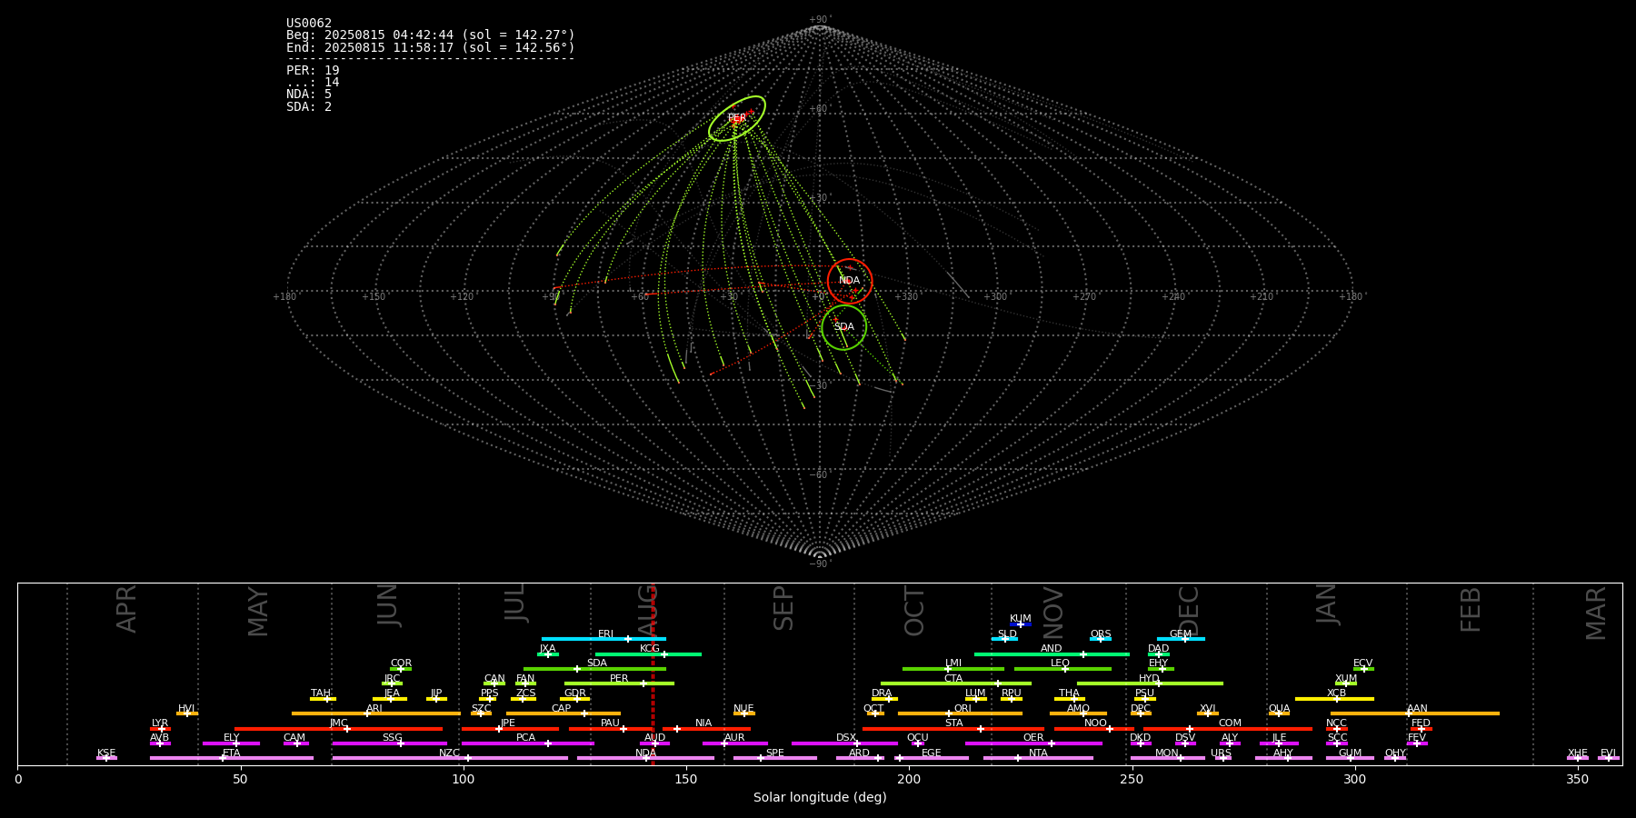
Task: Click the orange ARI shower bar
Action: [x=376, y=713]
